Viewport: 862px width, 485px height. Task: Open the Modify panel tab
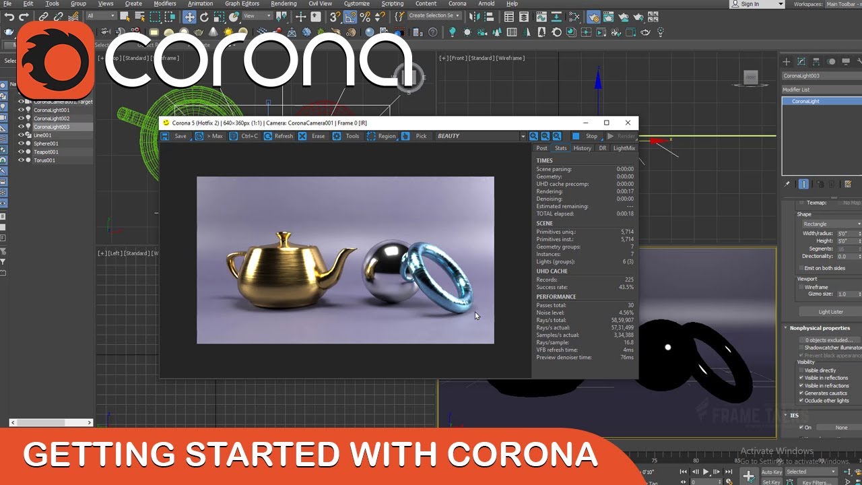[x=801, y=61]
